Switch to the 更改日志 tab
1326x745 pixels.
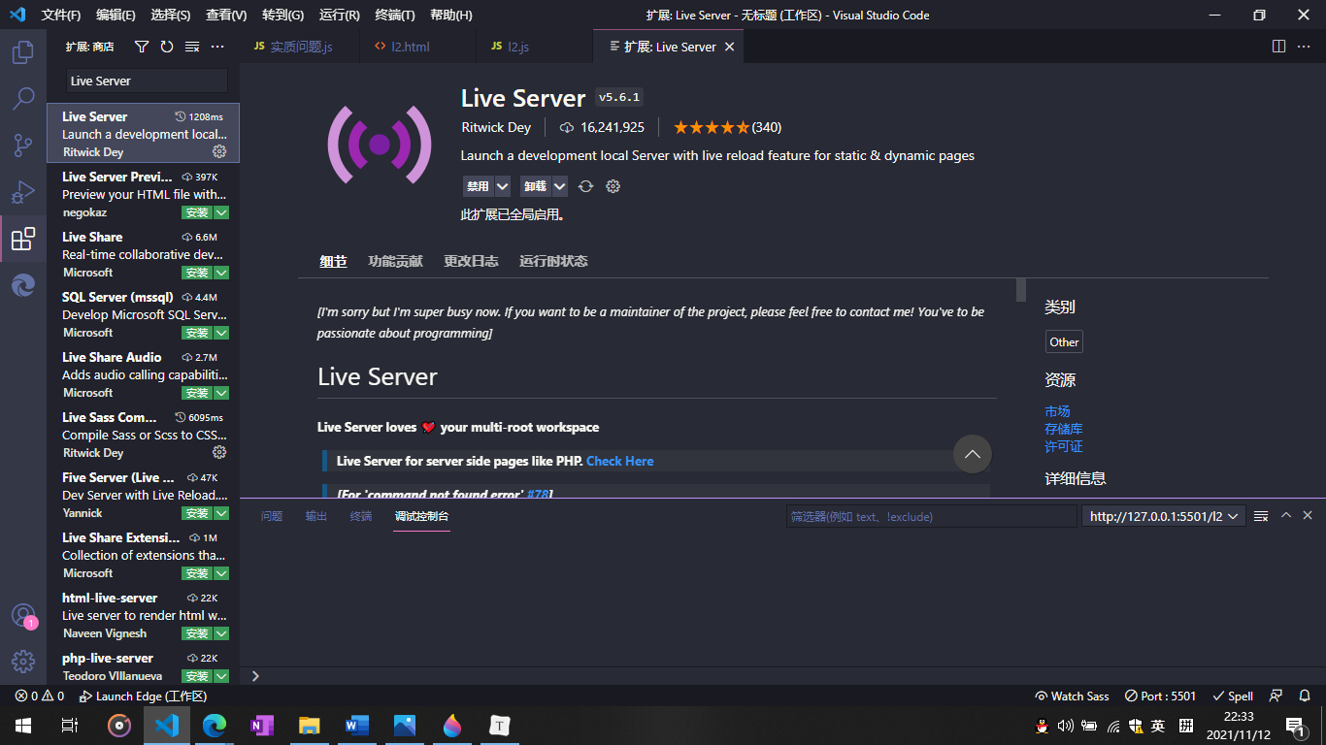[x=471, y=261]
